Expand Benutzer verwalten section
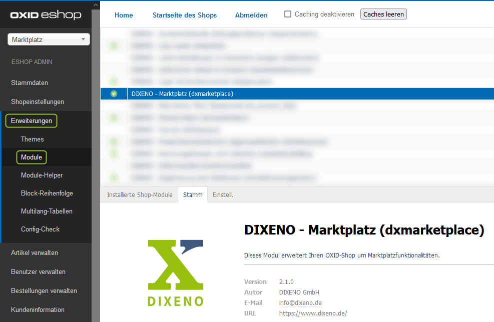This screenshot has height=322, width=494. coord(38,271)
